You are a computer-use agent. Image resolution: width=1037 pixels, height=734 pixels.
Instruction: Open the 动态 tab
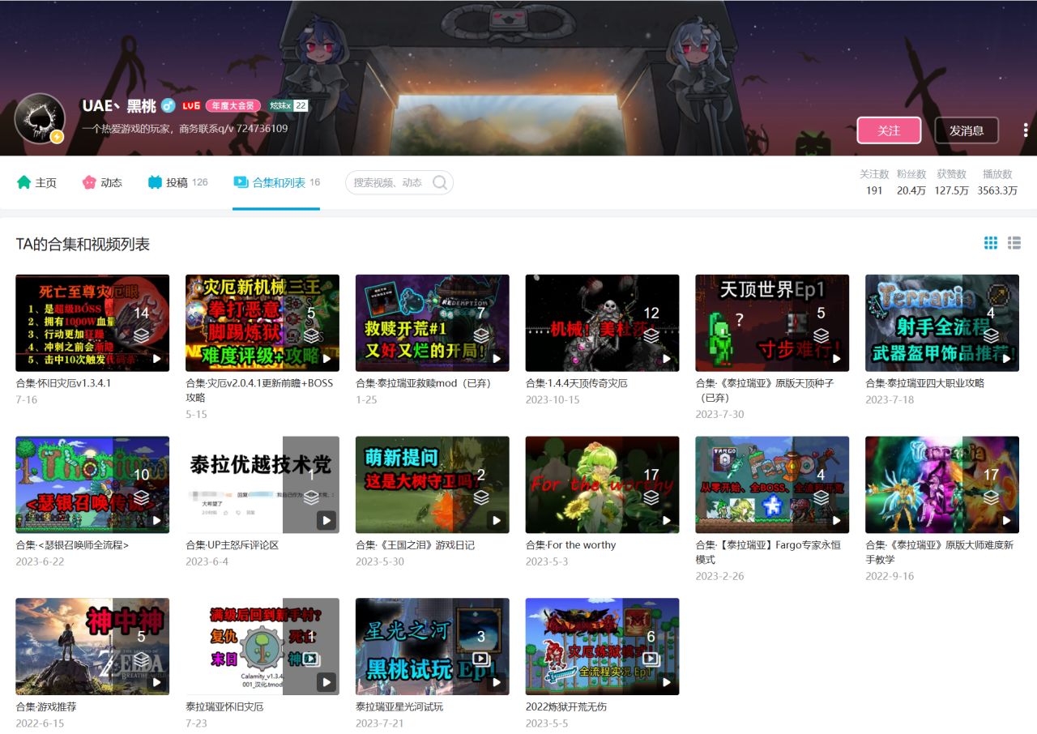pyautogui.click(x=102, y=182)
